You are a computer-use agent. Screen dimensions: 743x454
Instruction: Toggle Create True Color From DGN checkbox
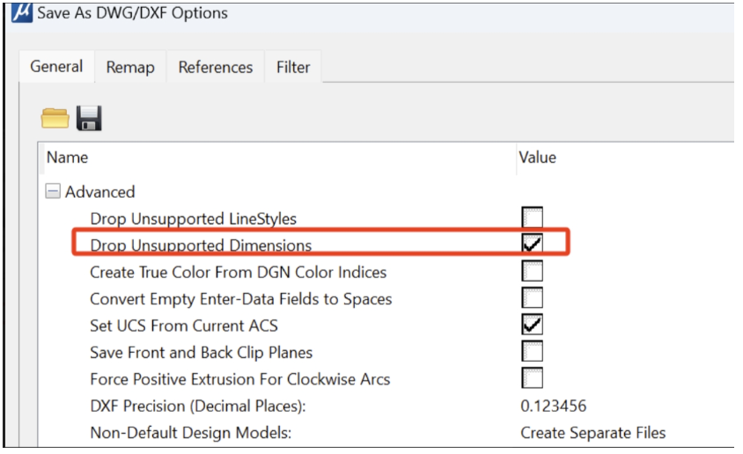click(x=532, y=271)
